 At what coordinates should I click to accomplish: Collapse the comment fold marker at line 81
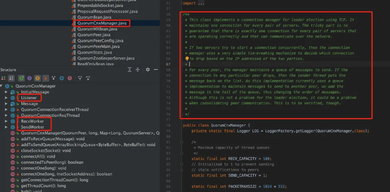(x=182, y=142)
